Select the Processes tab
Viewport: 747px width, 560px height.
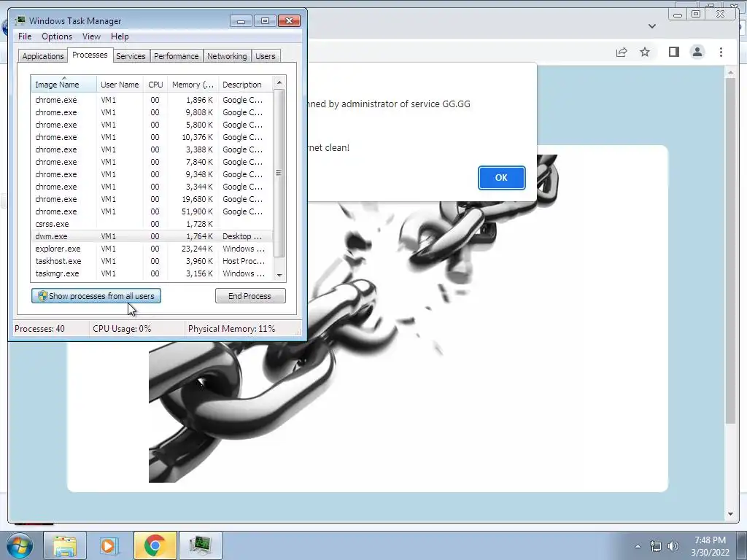click(90, 55)
